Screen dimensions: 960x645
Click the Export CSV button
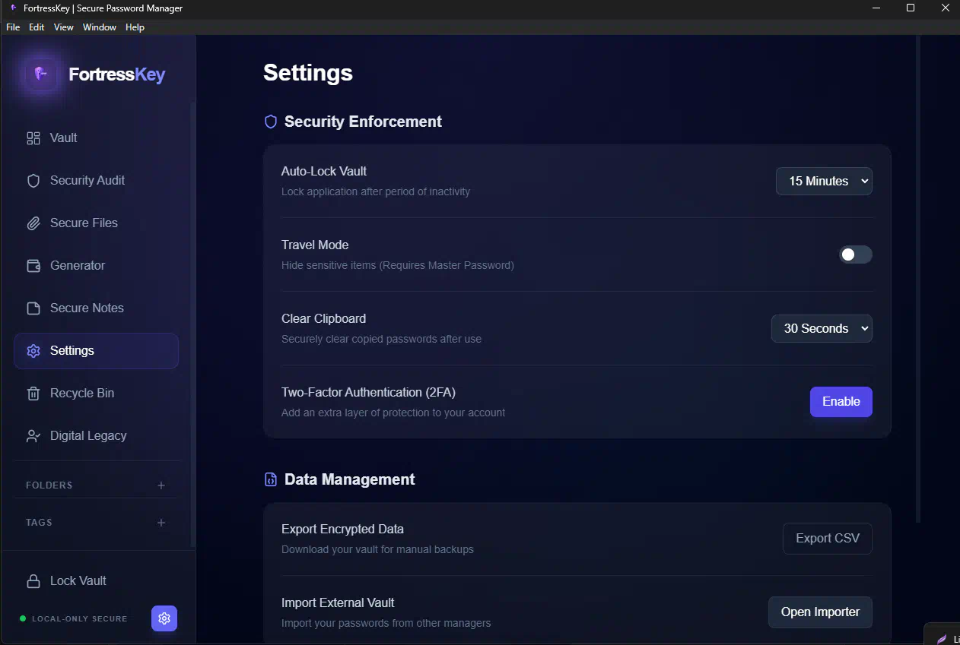[x=827, y=539]
